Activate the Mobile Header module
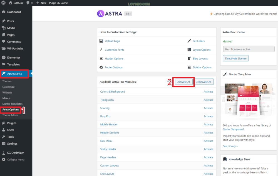 208,124
